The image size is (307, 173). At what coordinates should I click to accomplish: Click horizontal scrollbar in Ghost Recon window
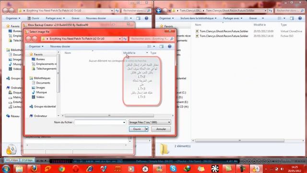click(240, 141)
